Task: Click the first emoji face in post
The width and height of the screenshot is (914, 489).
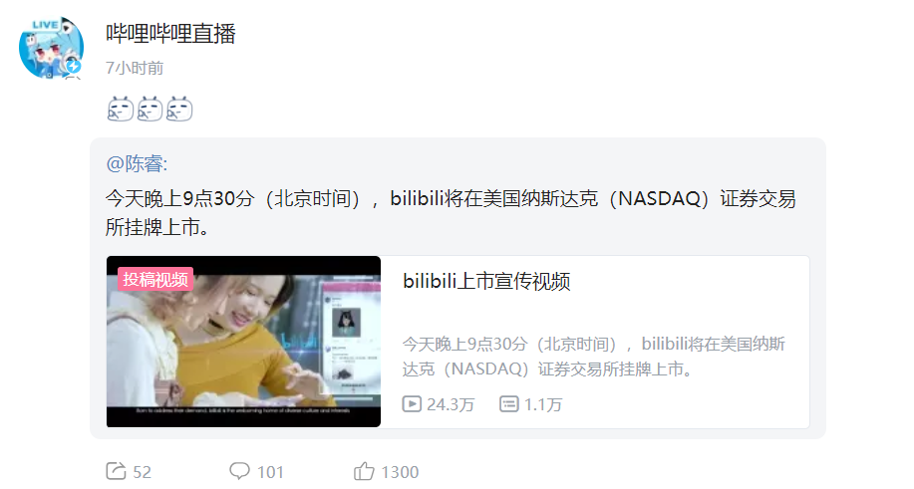Action: pyautogui.click(x=121, y=109)
